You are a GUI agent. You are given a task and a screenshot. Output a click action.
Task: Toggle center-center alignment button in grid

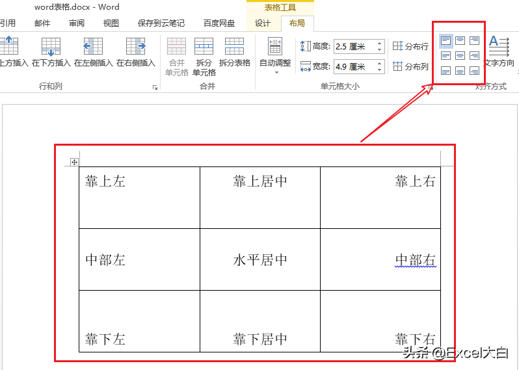click(x=460, y=55)
